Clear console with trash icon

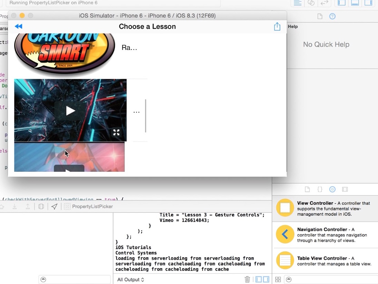(x=247, y=280)
